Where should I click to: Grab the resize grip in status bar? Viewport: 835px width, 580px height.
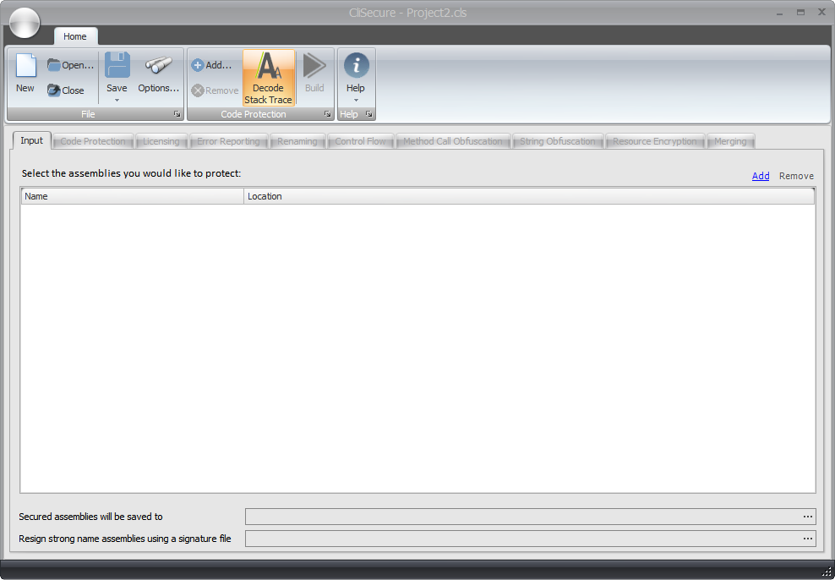[827, 572]
